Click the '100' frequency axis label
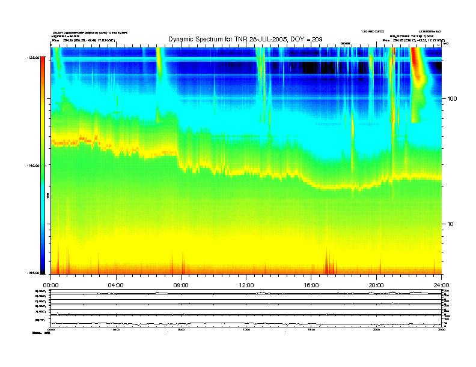Screen dimensions: 476x367 pos(452,99)
